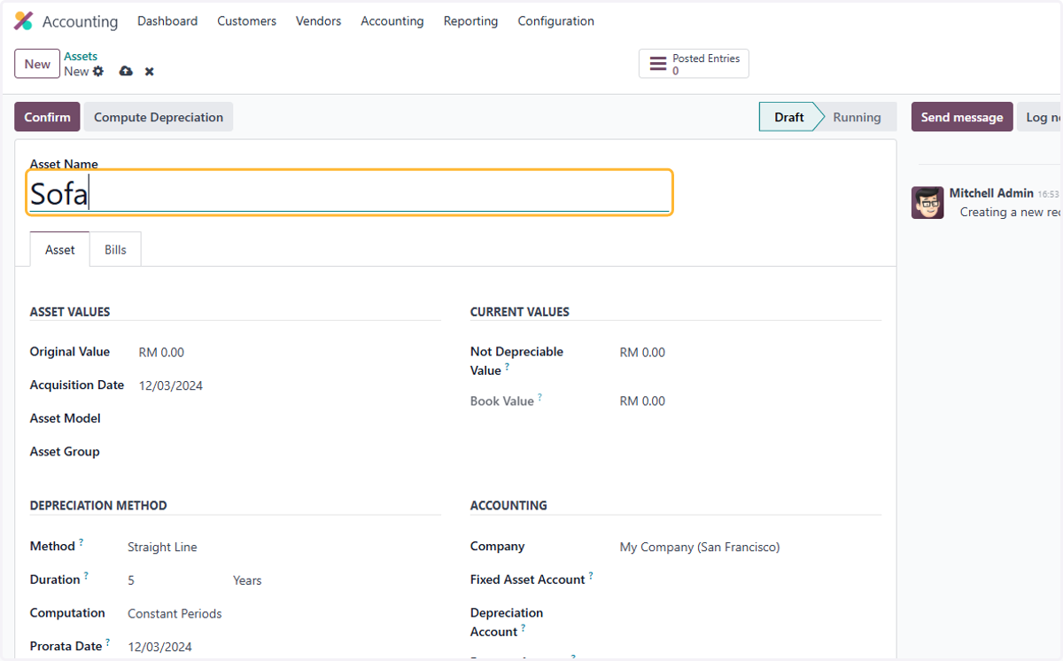The height and width of the screenshot is (661, 1063).
Task: Show the Book Value help tooltip
Action: tap(539, 397)
